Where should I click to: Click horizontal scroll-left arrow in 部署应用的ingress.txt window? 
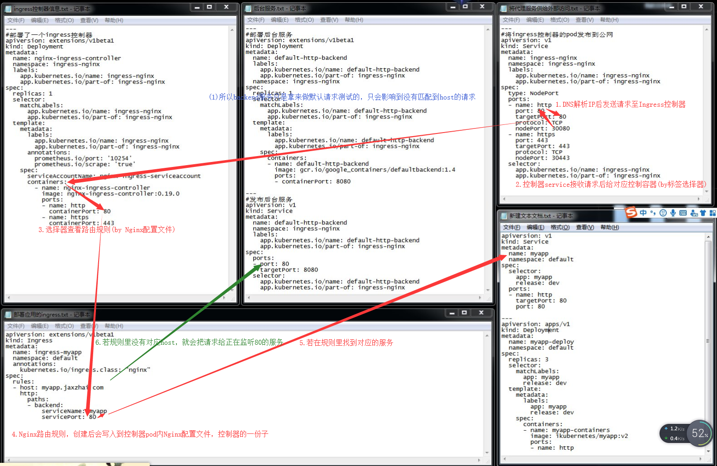8,460
